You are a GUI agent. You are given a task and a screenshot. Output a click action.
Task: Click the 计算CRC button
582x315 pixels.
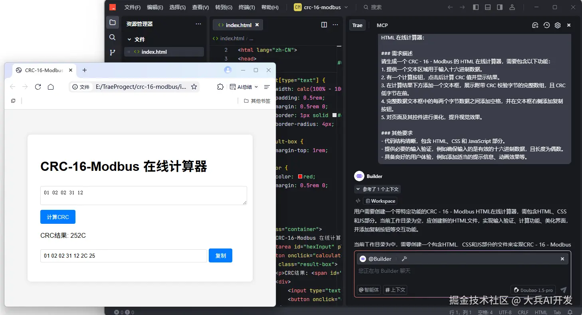click(58, 217)
